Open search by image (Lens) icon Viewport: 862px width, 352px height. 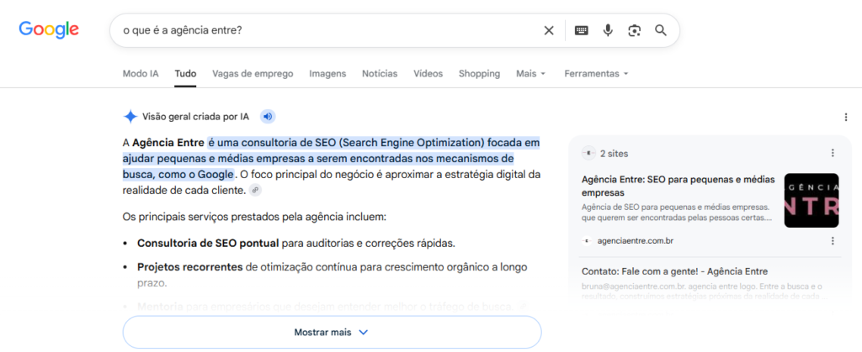[635, 31]
